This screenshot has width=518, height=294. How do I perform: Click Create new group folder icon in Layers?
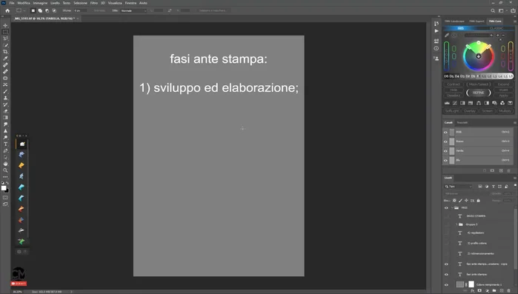pyautogui.click(x=494, y=291)
